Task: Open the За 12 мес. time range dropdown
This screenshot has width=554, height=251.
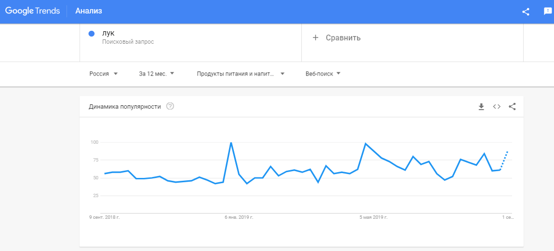Action: (157, 74)
